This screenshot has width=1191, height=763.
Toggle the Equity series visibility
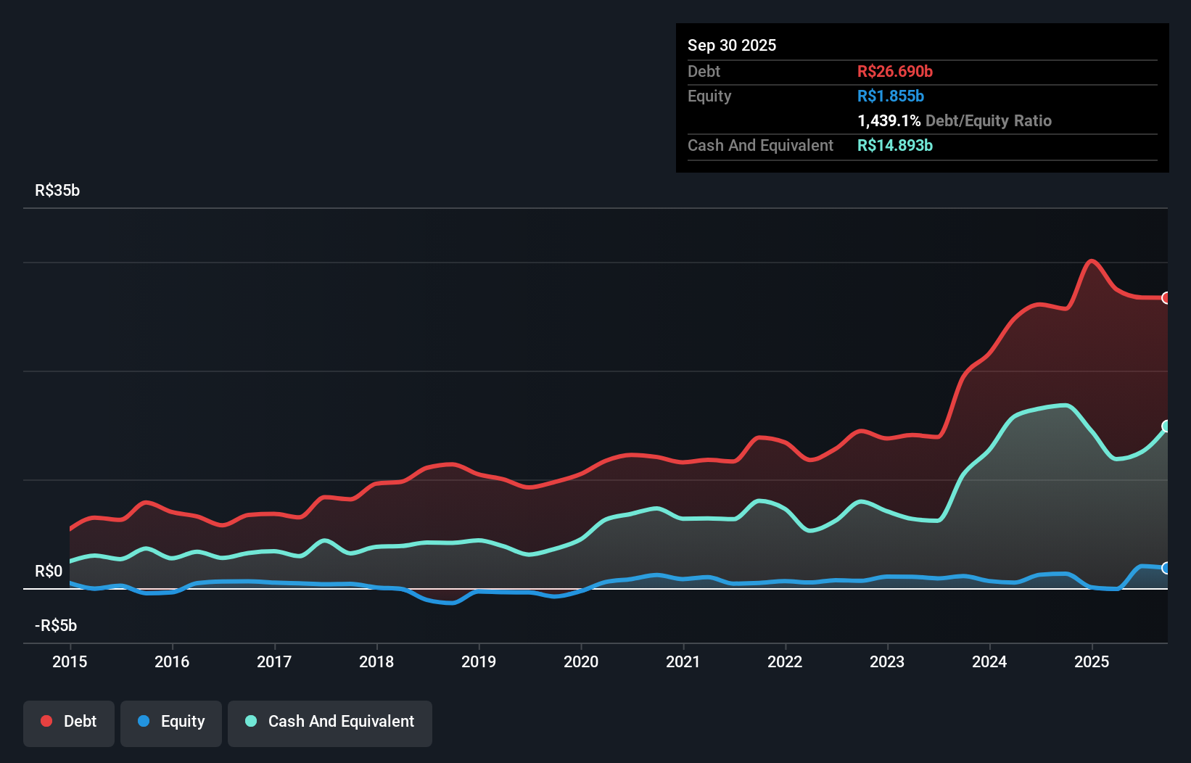[x=170, y=723]
